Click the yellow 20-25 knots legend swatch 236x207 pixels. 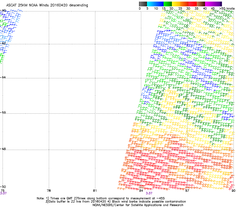click(x=176, y=4)
